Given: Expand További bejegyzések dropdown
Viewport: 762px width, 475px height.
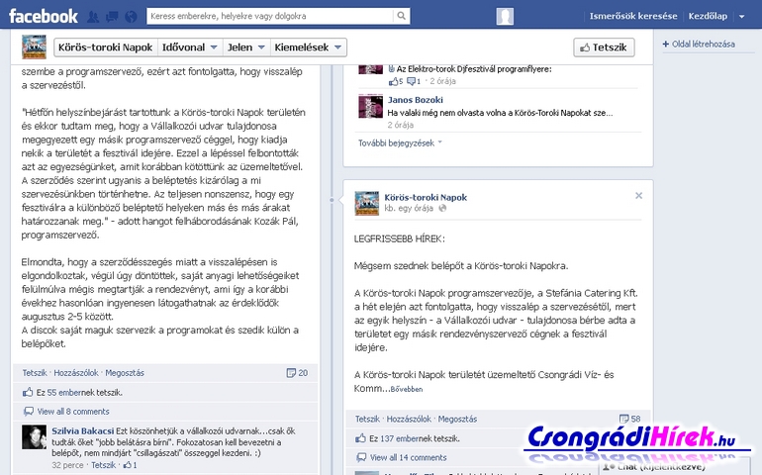Looking at the screenshot, I should click(400, 142).
